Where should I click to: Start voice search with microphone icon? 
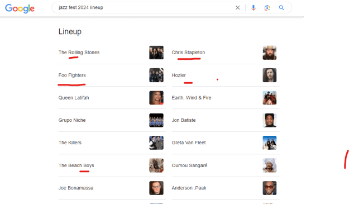click(x=254, y=8)
